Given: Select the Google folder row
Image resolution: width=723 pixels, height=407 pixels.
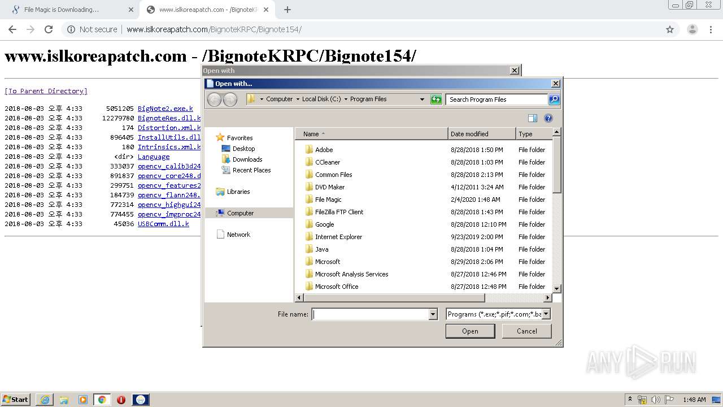Looking at the screenshot, I should 424,224.
